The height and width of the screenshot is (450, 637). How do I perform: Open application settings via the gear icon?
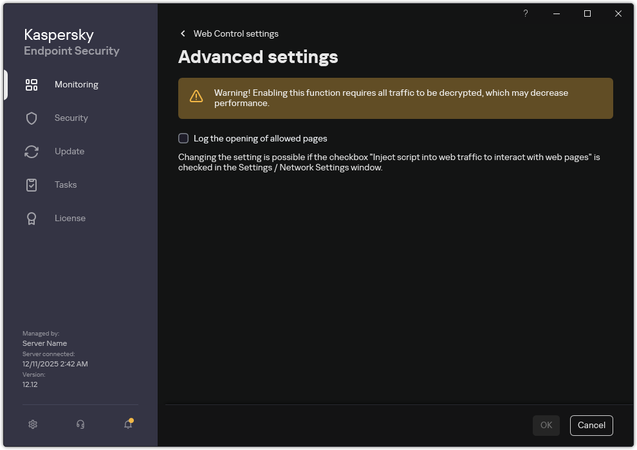32,424
